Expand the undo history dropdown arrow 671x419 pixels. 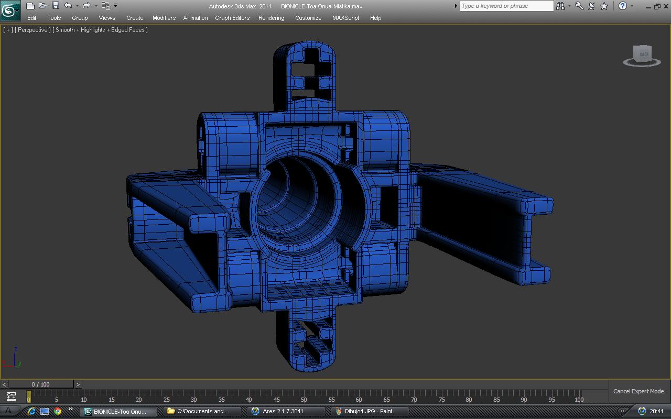pyautogui.click(x=77, y=6)
